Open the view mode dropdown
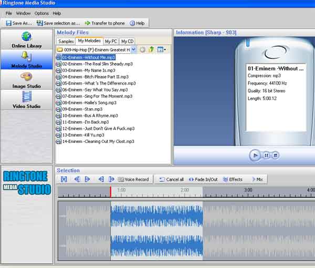 (162, 49)
